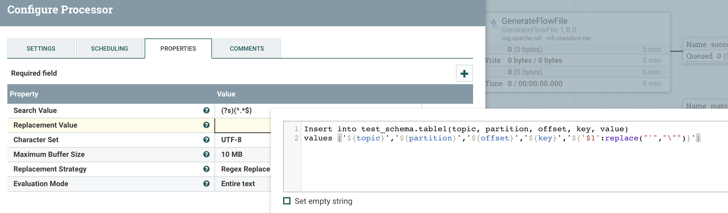Image resolution: width=728 pixels, height=213 pixels.
Task: Select the Properties tab
Action: click(x=178, y=49)
